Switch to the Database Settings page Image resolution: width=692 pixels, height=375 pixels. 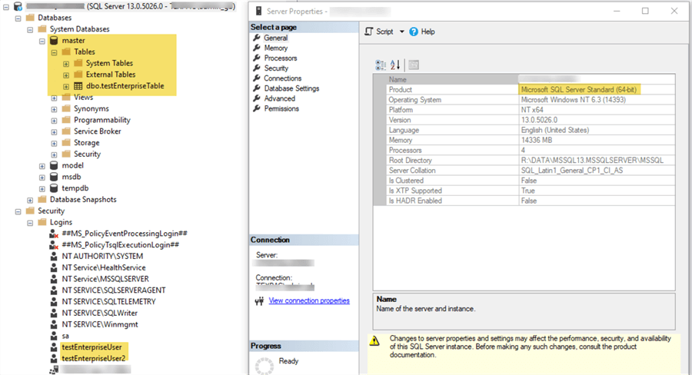(x=291, y=88)
